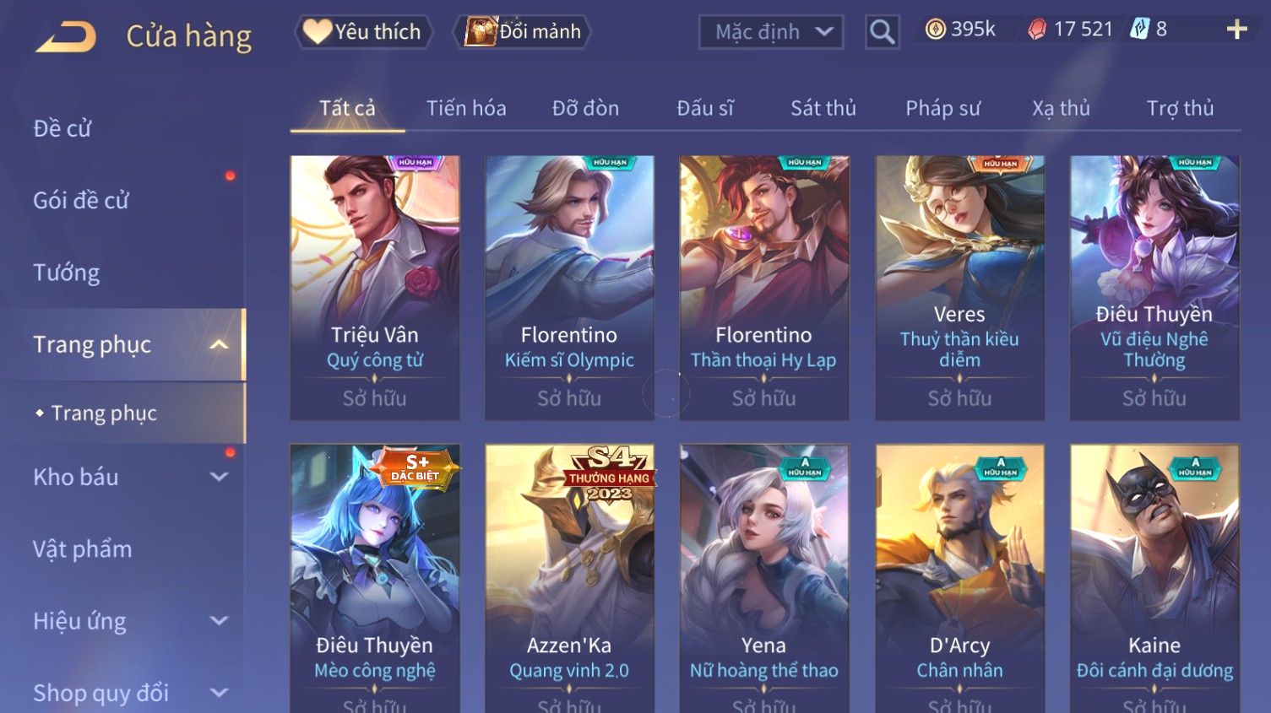Open Đổi mảnh chest exchange
This screenshot has width=1271, height=713.
pyautogui.click(x=522, y=32)
